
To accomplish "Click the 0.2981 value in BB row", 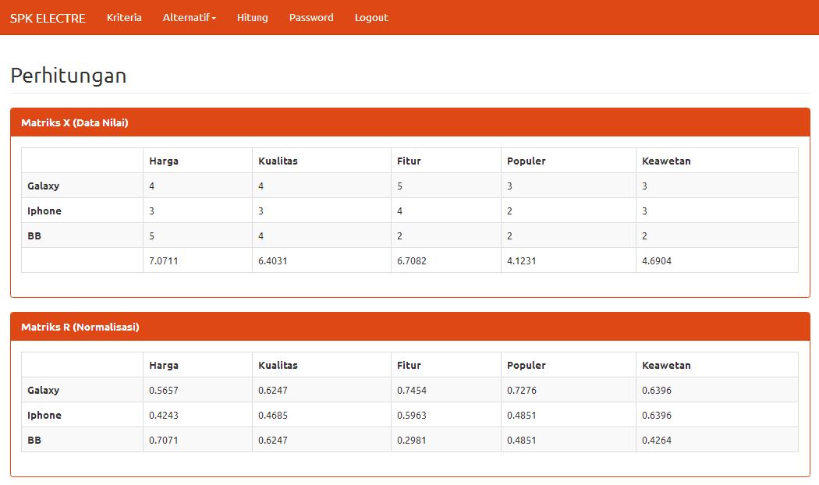I will click(412, 440).
